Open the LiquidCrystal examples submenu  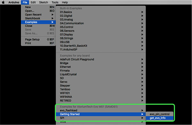pyautogui.click(x=101, y=74)
